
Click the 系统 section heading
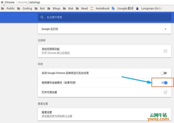point(40,64)
